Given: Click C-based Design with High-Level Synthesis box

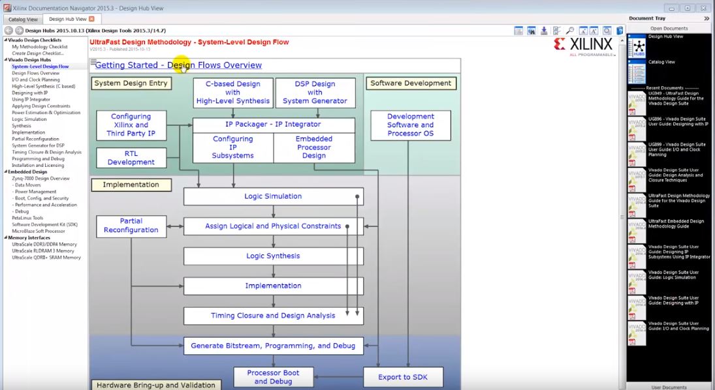Looking at the screenshot, I should (x=233, y=93).
